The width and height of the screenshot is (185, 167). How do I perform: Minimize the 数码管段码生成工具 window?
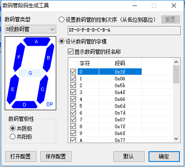point(135,6)
